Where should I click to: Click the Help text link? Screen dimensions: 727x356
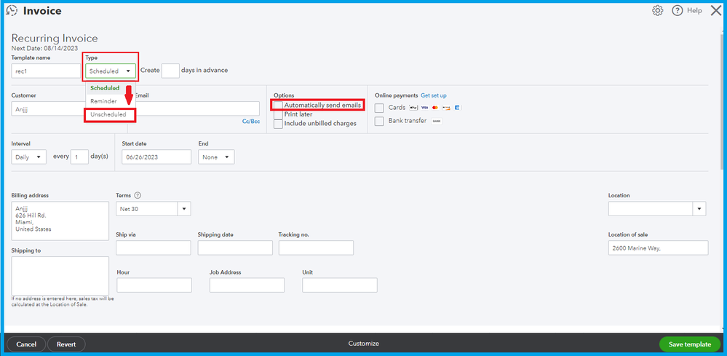(694, 11)
